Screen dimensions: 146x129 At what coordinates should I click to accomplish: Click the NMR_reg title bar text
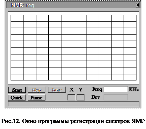coord(23,5)
